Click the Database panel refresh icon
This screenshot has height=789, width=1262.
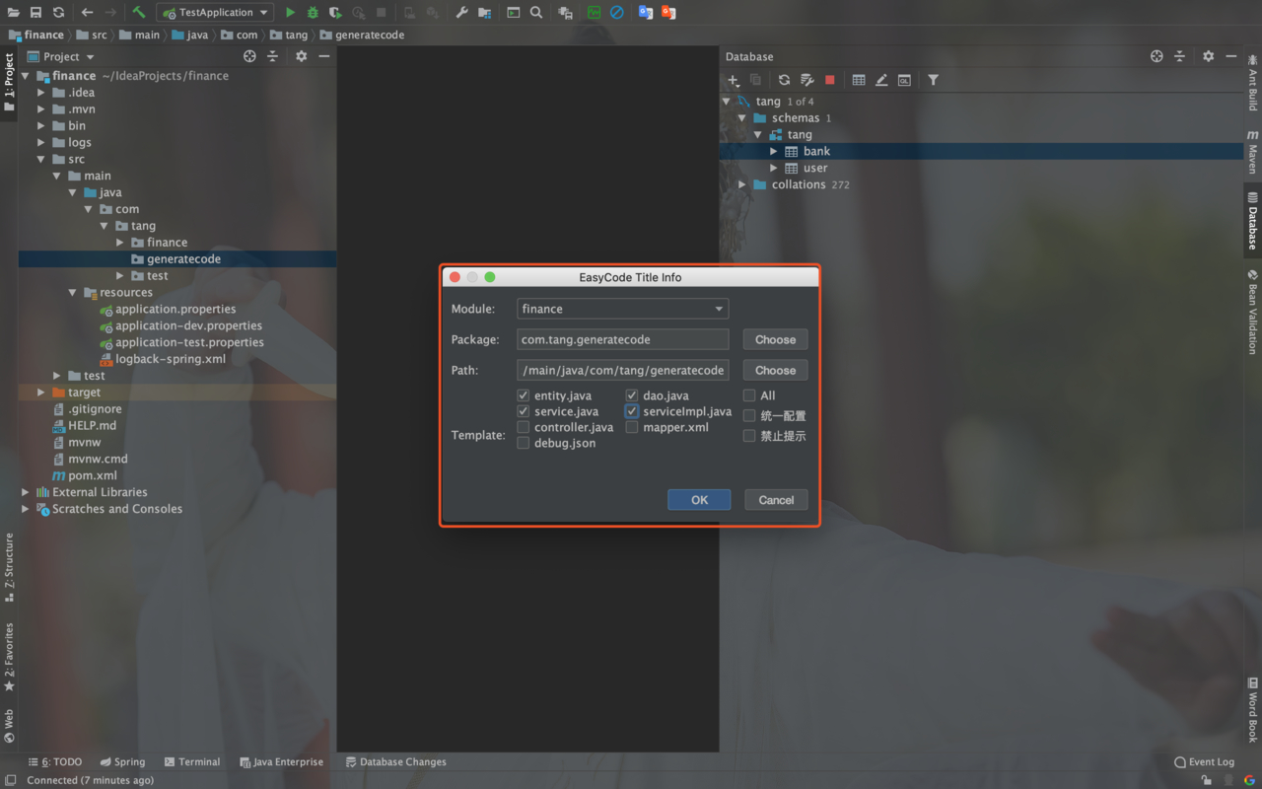[x=784, y=80]
